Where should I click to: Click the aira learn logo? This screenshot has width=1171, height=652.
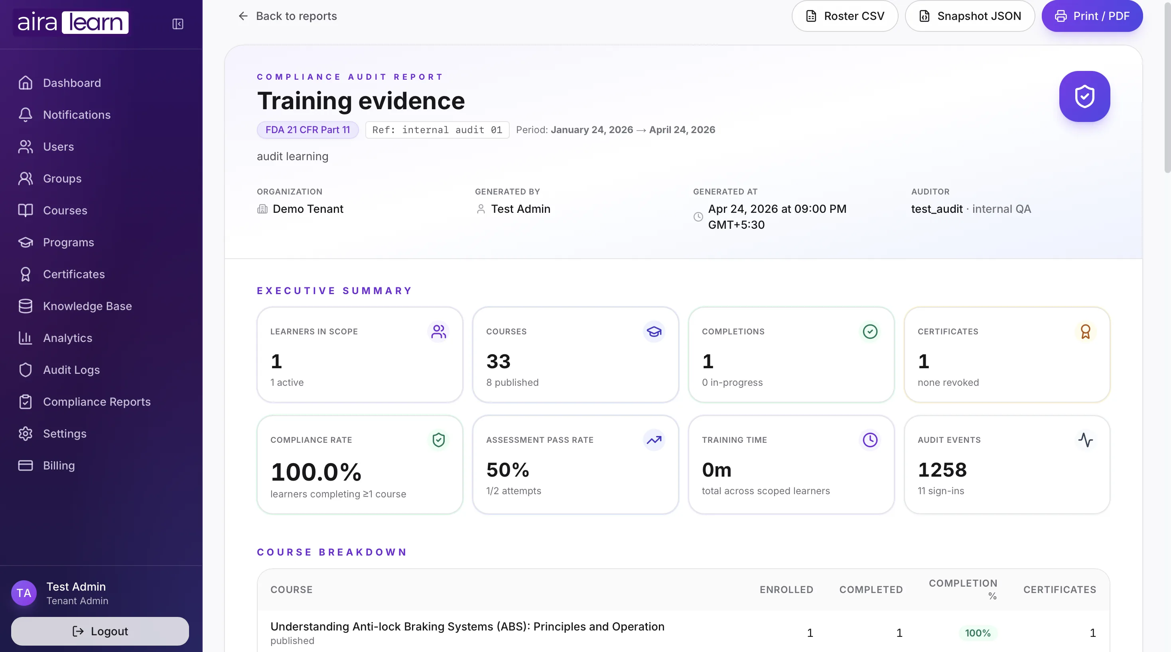[73, 23]
